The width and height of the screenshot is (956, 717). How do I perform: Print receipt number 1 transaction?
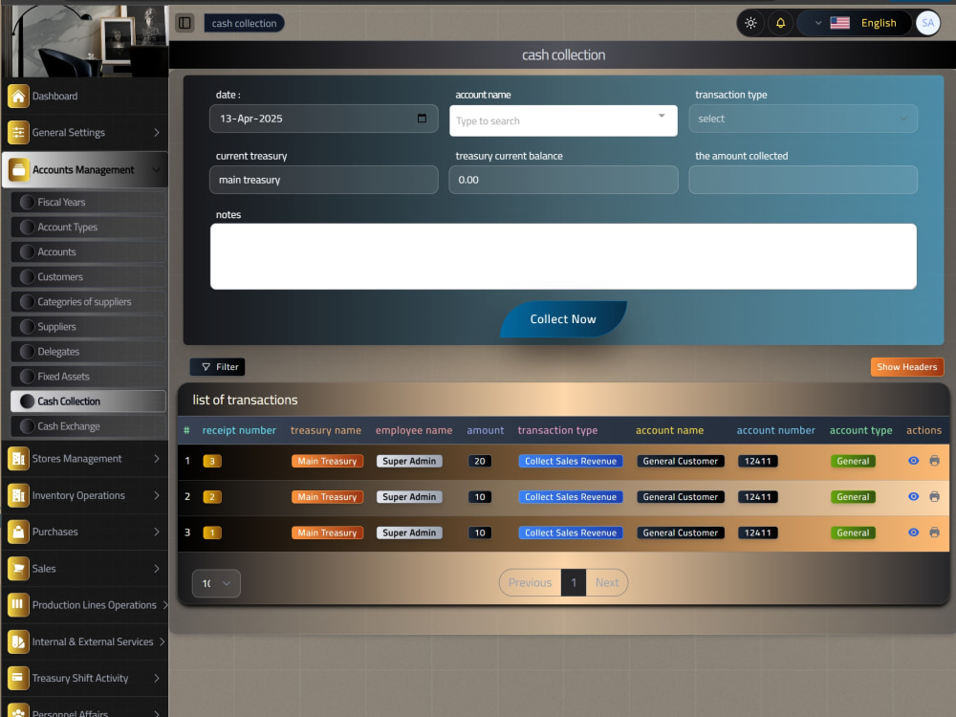click(934, 532)
